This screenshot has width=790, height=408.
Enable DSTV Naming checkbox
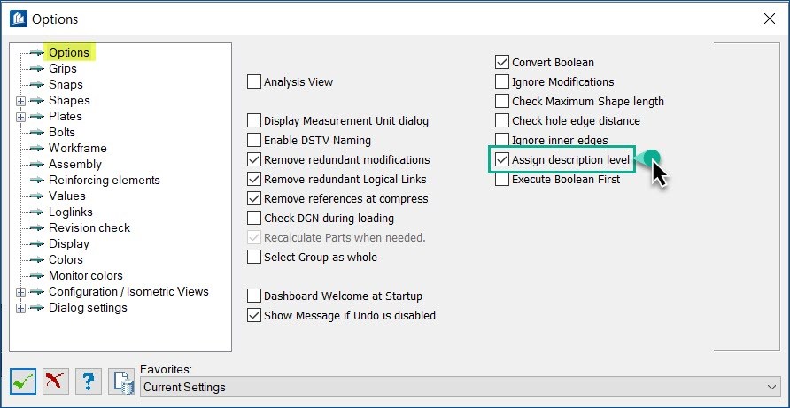(x=254, y=140)
